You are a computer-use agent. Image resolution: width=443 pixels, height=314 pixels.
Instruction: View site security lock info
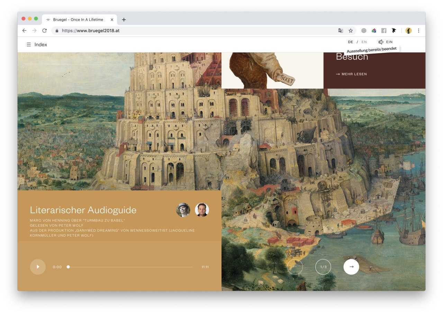[x=57, y=30]
